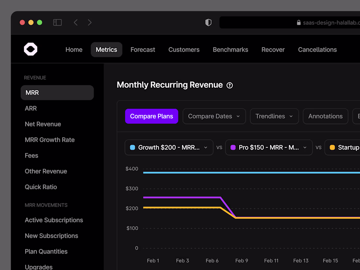
Task: Click the browser sidebar toggle icon
Action: [x=57, y=22]
